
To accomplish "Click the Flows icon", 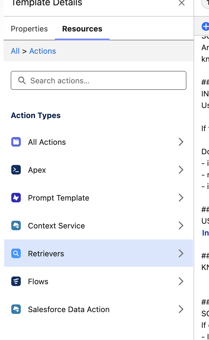I will [16, 282].
